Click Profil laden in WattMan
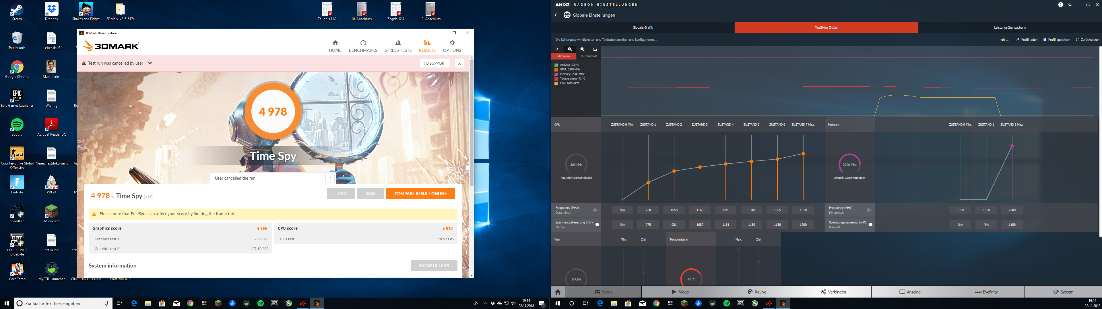This screenshot has width=1102, height=309. (1027, 40)
